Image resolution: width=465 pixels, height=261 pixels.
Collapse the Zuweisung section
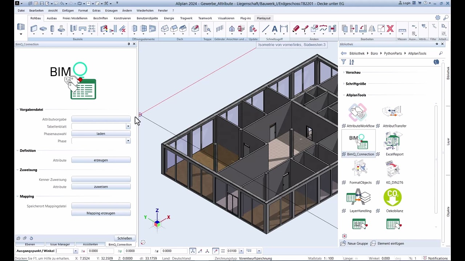[17, 170]
